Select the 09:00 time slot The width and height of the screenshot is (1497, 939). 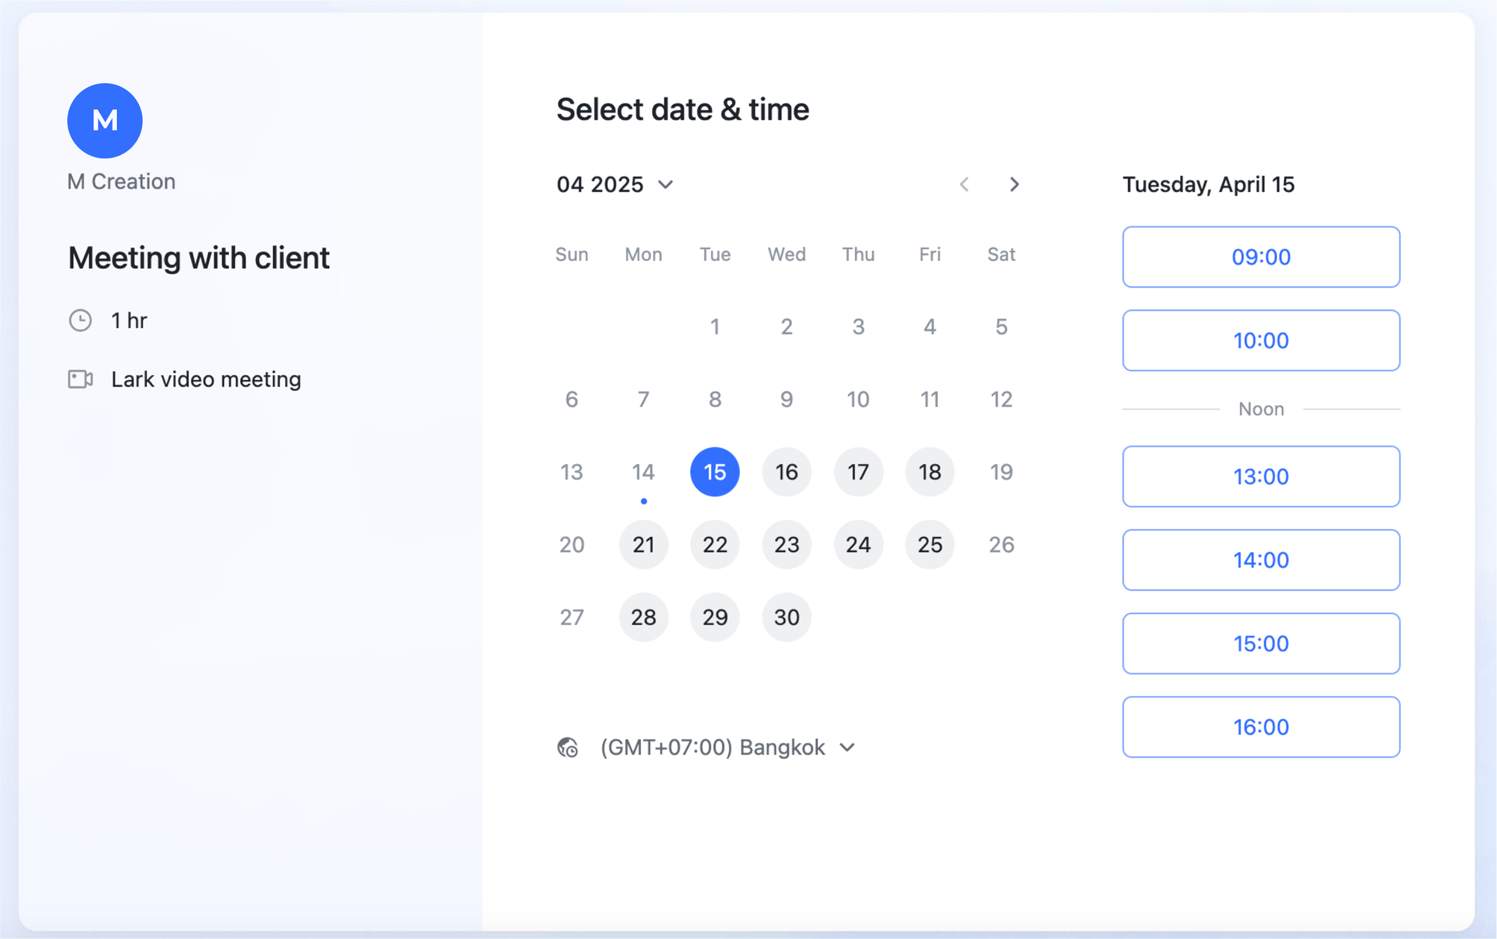point(1261,257)
